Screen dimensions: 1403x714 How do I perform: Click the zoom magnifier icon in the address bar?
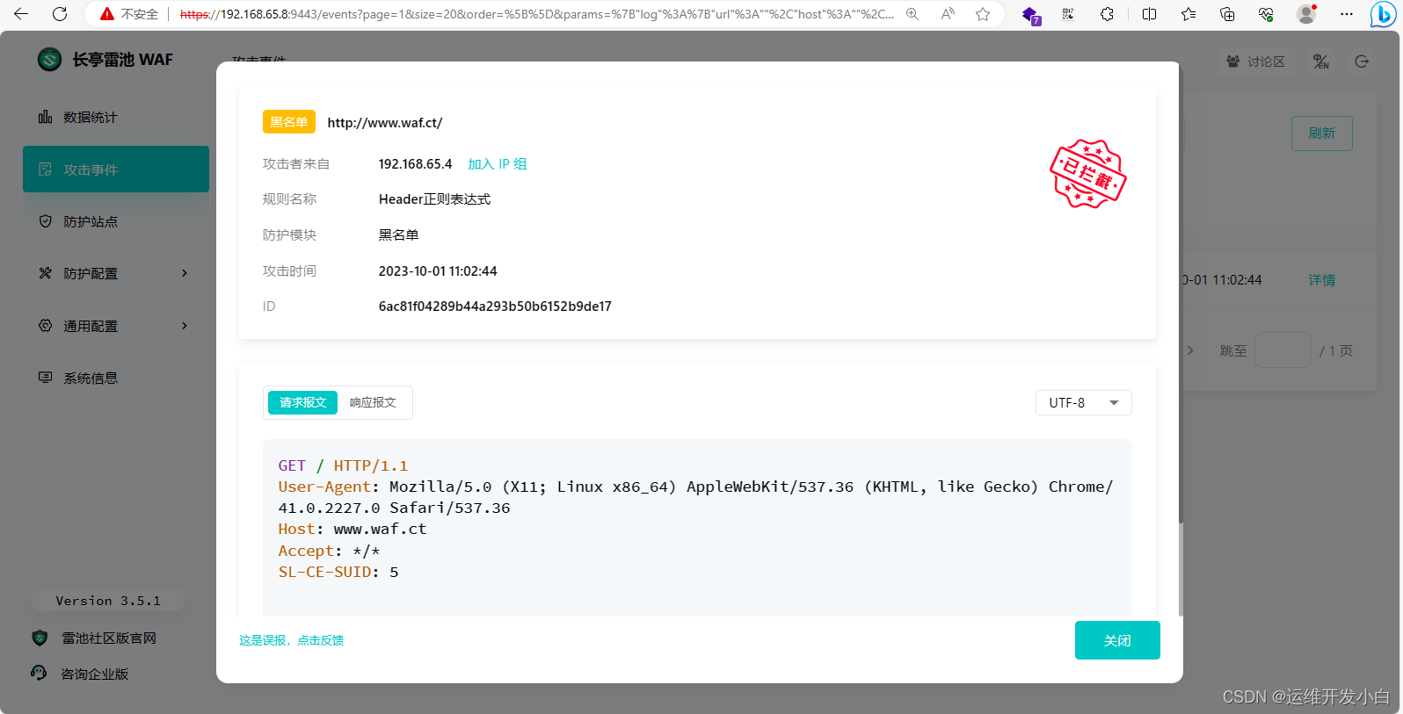coord(912,14)
